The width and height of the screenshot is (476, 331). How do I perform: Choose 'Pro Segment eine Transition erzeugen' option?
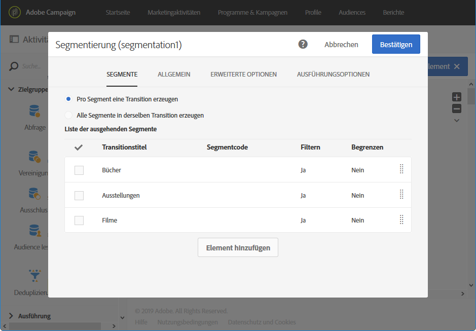(x=68, y=99)
